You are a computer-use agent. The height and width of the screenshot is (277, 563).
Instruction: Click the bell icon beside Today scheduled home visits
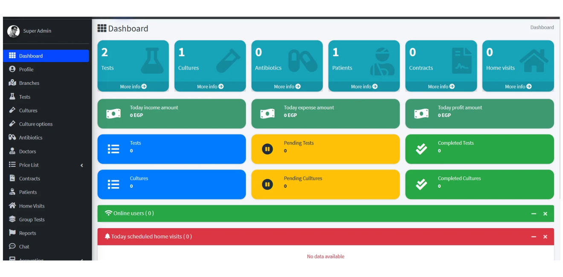pos(107,237)
